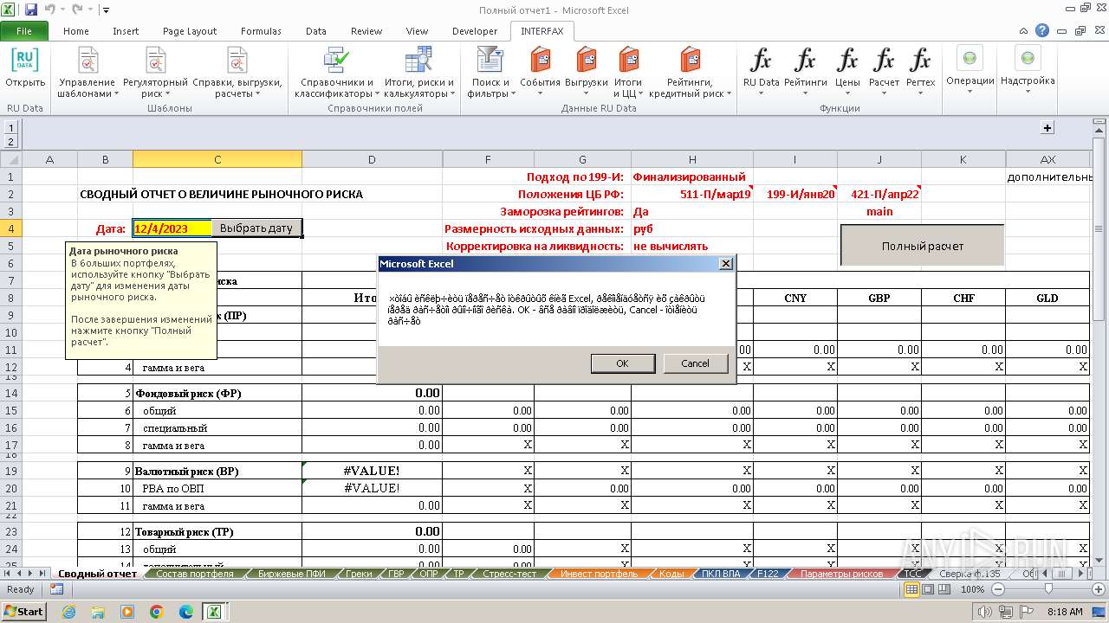Open Операции green indicator icon

point(970,59)
